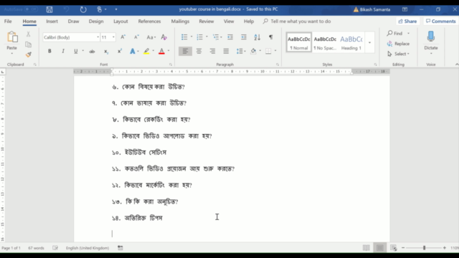
Task: Switch to the Design tab
Action: point(96,21)
